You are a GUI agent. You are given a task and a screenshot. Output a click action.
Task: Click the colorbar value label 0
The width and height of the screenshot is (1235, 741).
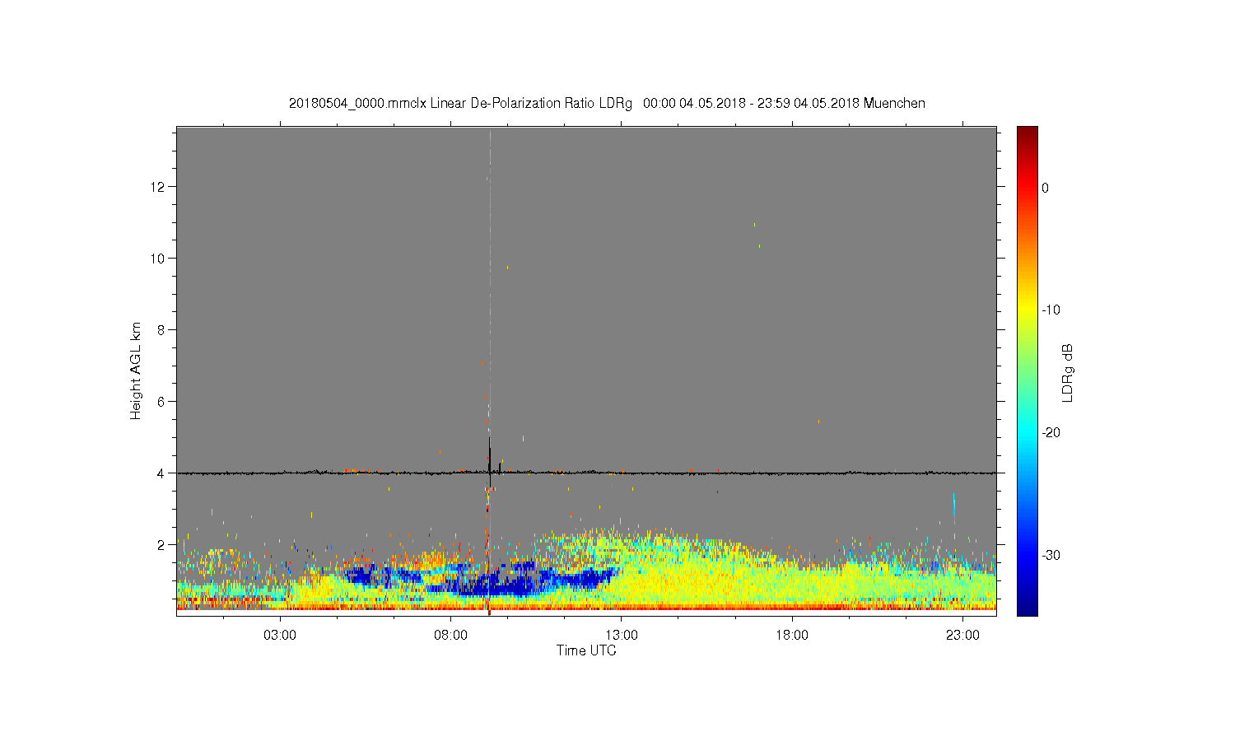coord(1045,188)
